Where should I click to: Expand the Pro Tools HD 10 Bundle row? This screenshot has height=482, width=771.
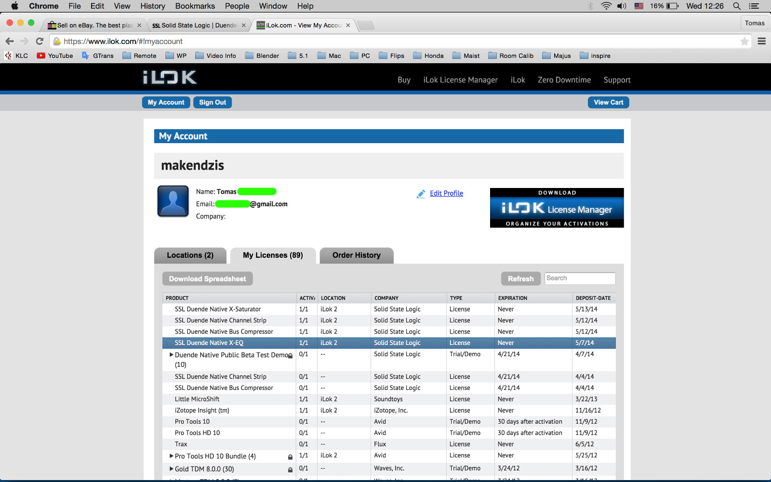click(171, 455)
